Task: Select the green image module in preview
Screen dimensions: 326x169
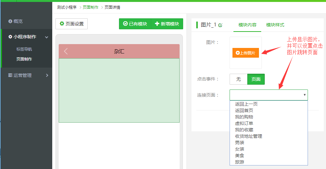Action: pyautogui.click(x=119, y=90)
